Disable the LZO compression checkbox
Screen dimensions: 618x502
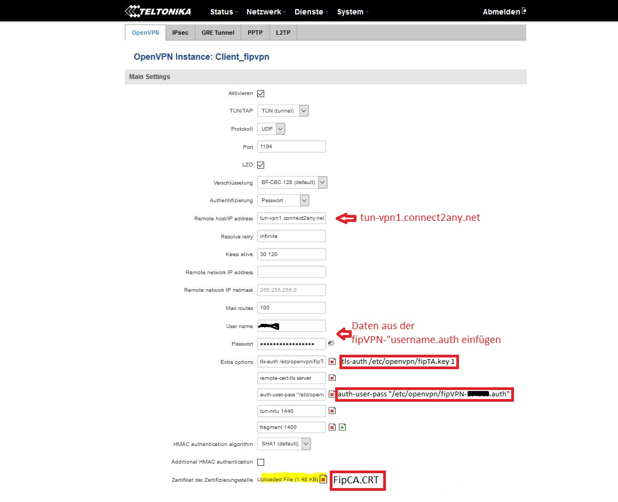pyautogui.click(x=261, y=165)
